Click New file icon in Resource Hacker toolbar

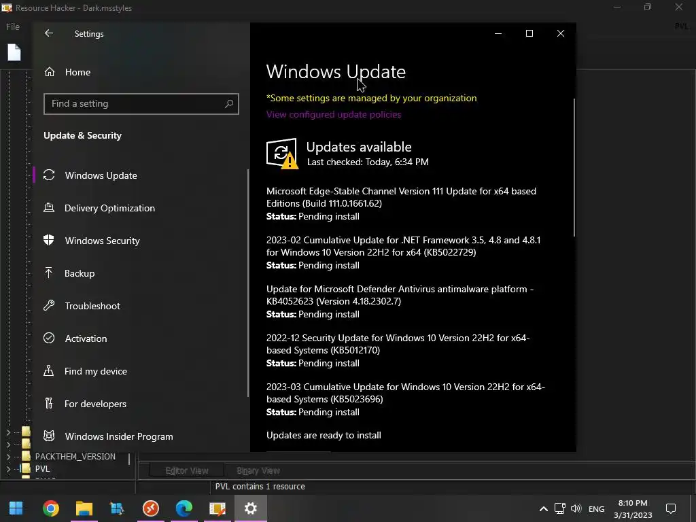[14, 52]
